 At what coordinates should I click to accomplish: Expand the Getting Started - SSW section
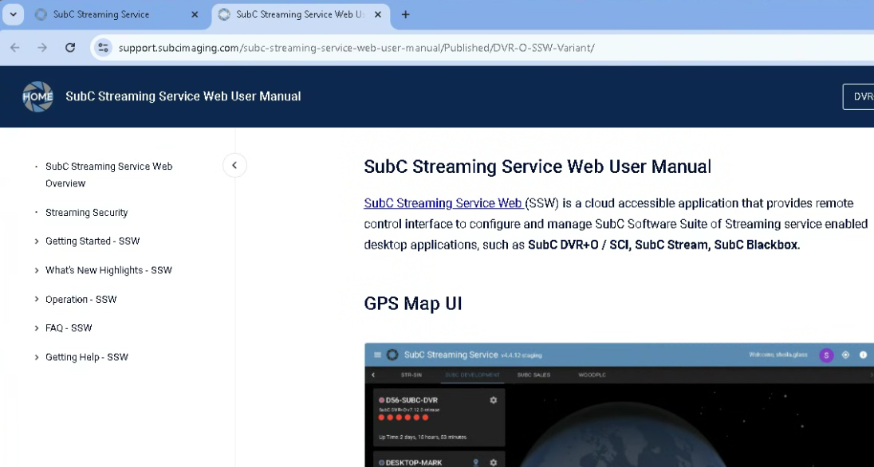point(37,241)
